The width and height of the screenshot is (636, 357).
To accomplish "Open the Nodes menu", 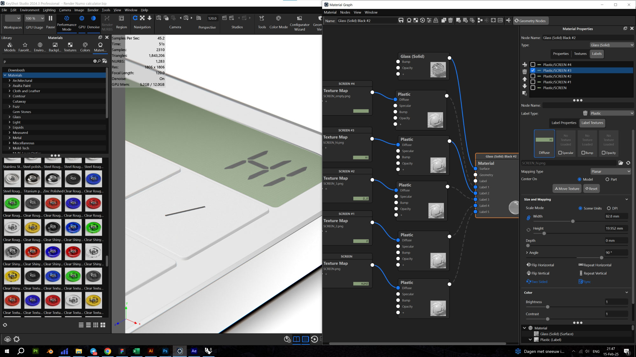I will pyautogui.click(x=345, y=12).
